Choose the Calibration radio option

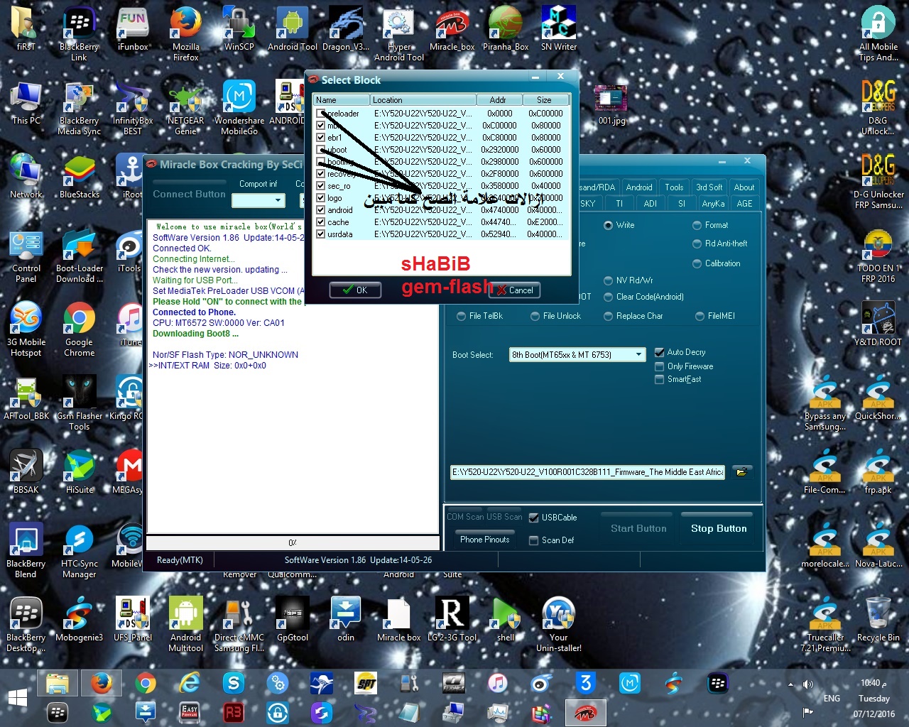tap(697, 263)
